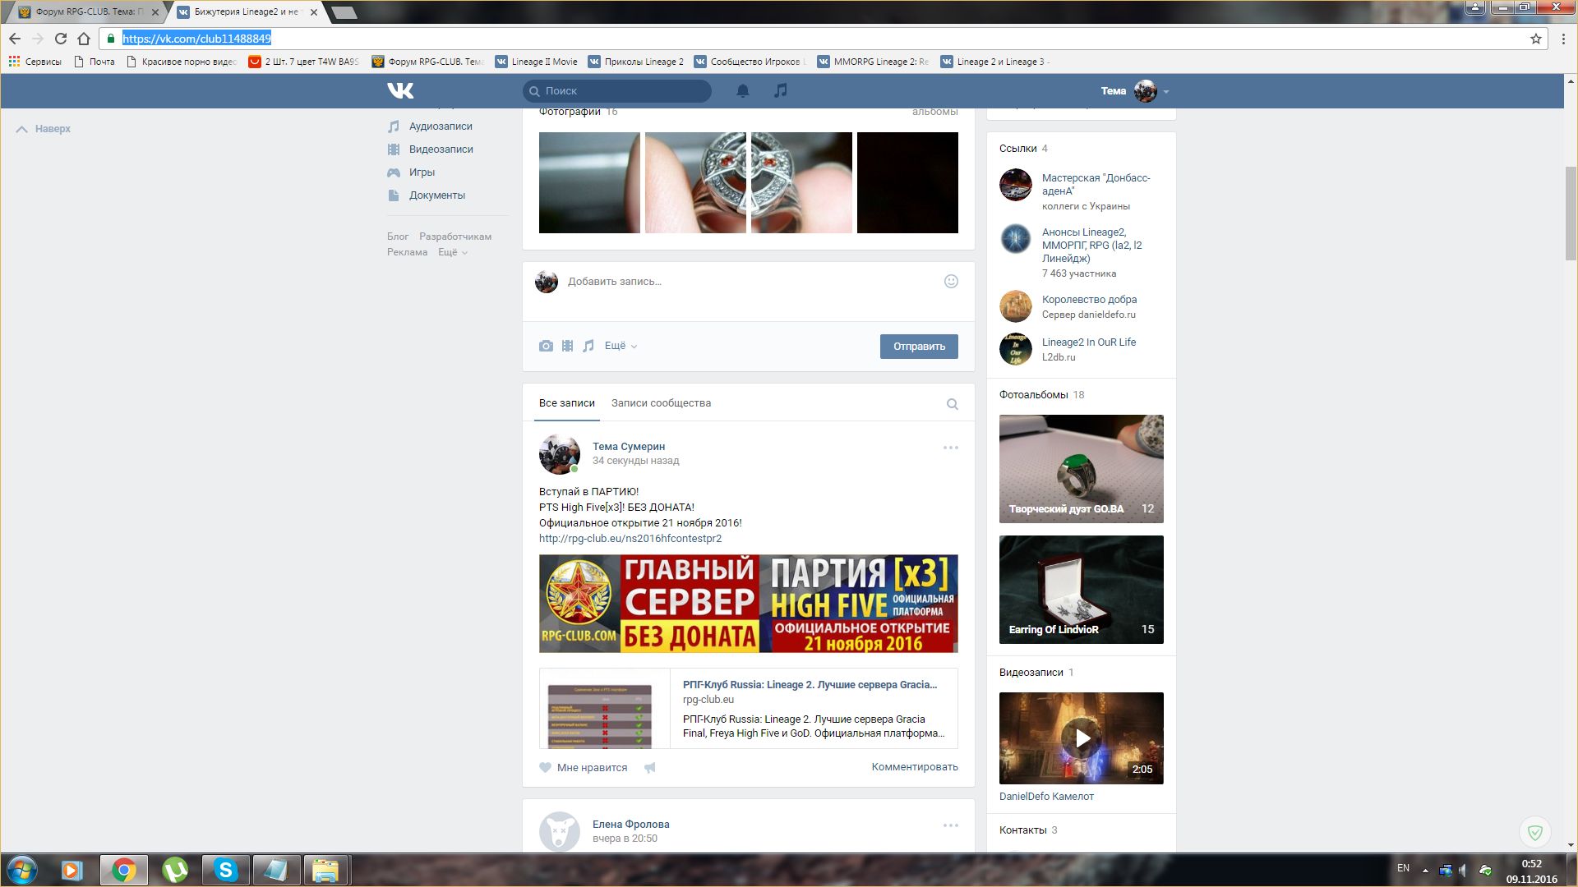The height and width of the screenshot is (887, 1578).
Task: Open Сервисы apps bookmark
Action: (35, 62)
